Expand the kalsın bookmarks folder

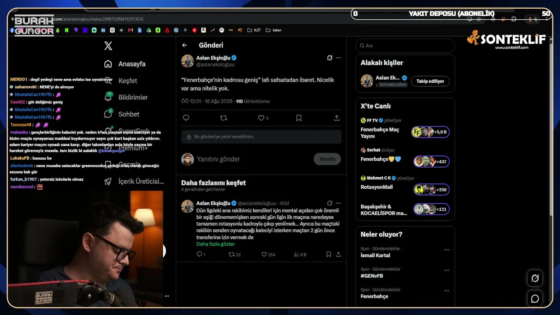[x=273, y=30]
